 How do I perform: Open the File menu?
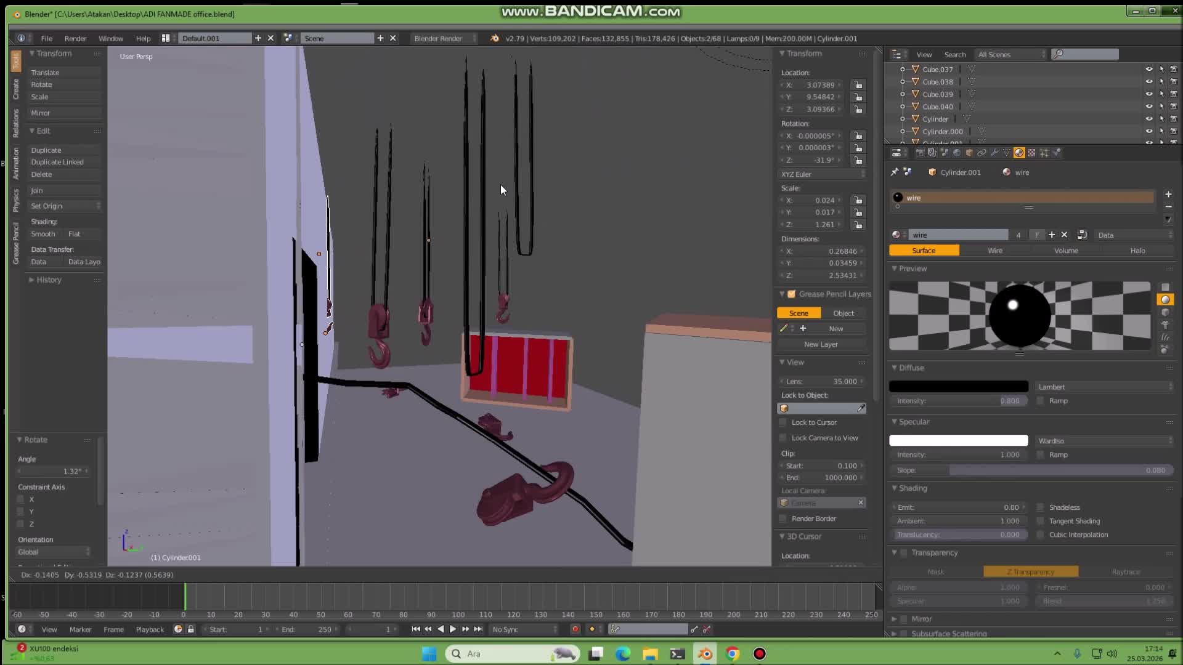[x=46, y=38]
